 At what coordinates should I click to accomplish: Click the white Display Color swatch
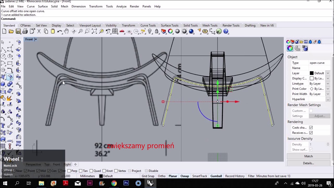tap(312, 78)
